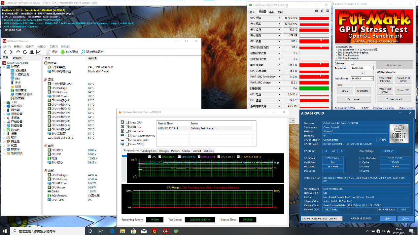This screenshot has height=235, width=418.
Task: Open FurMark Resolution dropdown
Action: pyautogui.click(x=371, y=68)
